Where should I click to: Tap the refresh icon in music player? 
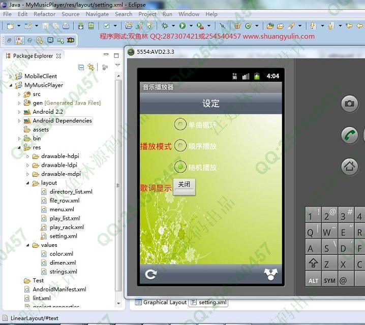(151, 275)
